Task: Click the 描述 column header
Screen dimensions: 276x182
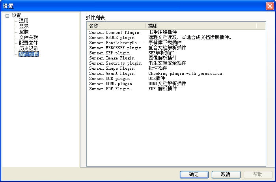Action: (x=201, y=26)
